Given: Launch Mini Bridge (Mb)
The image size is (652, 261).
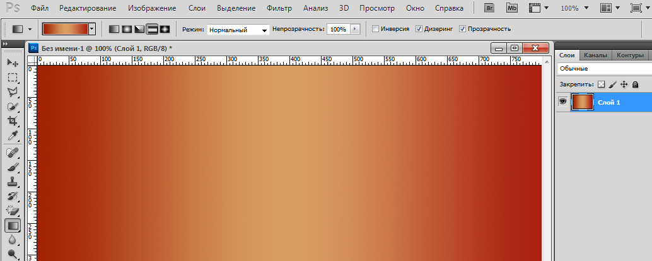Looking at the screenshot, I should 512,8.
